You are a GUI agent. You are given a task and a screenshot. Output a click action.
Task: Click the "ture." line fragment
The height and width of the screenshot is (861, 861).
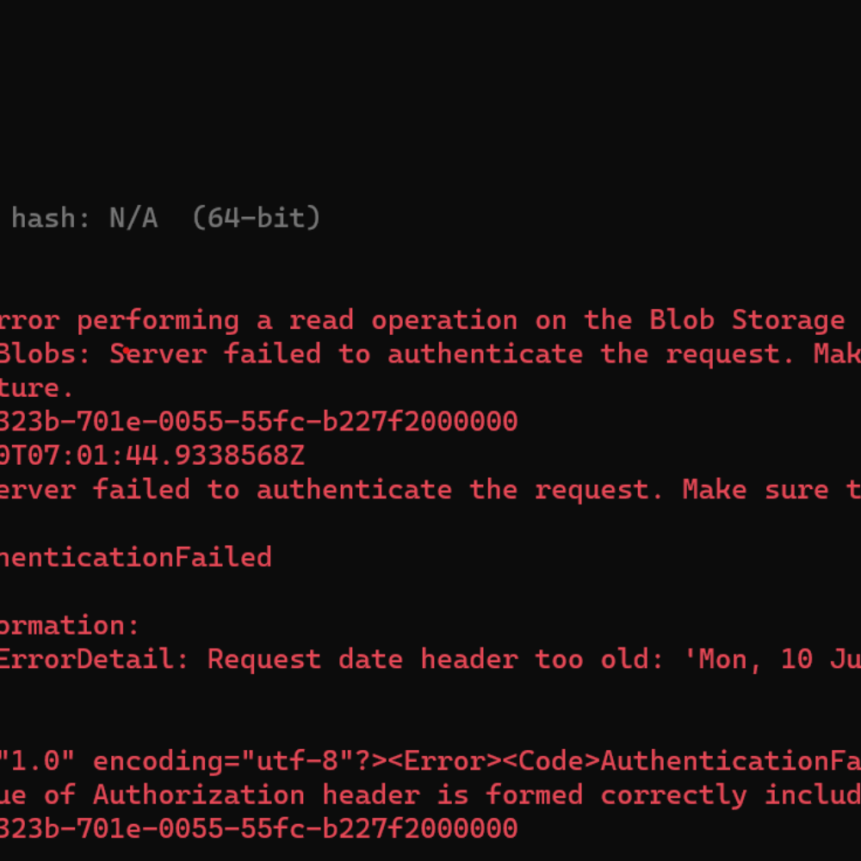coord(36,388)
